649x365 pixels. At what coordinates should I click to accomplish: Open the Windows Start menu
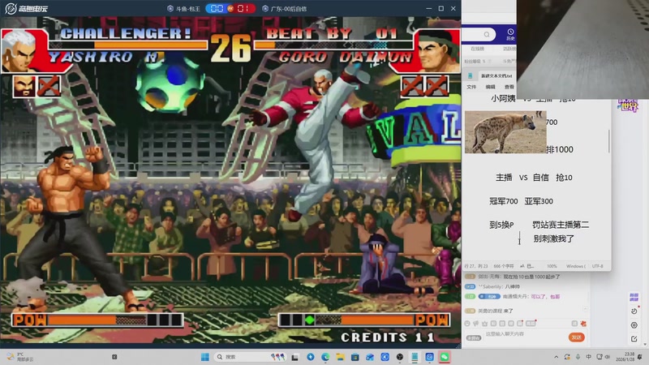(x=204, y=357)
